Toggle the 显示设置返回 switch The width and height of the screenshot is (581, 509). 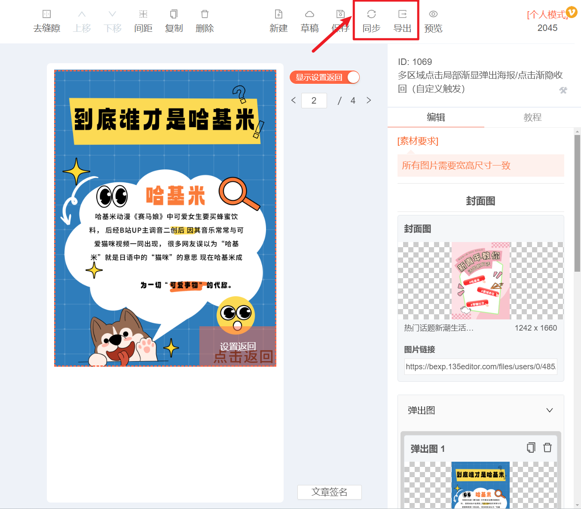coord(324,77)
